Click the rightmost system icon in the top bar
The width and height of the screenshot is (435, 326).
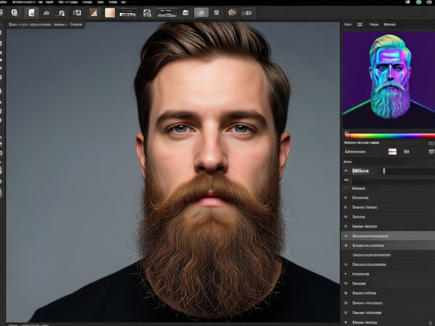[429, 2]
